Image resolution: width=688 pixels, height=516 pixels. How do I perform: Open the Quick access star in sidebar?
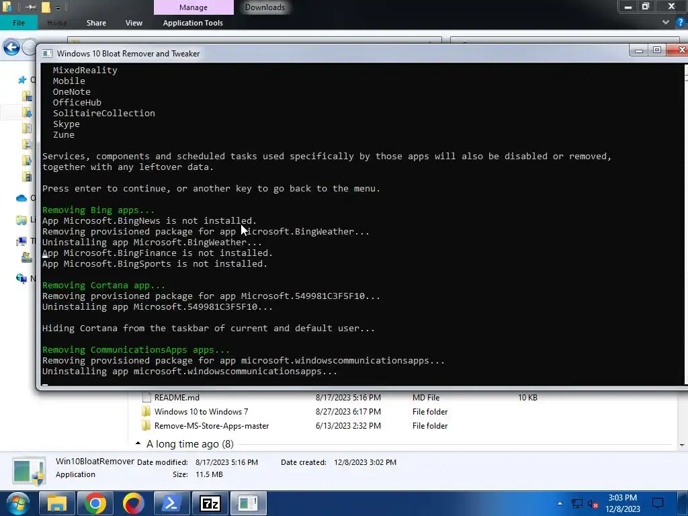(x=22, y=80)
